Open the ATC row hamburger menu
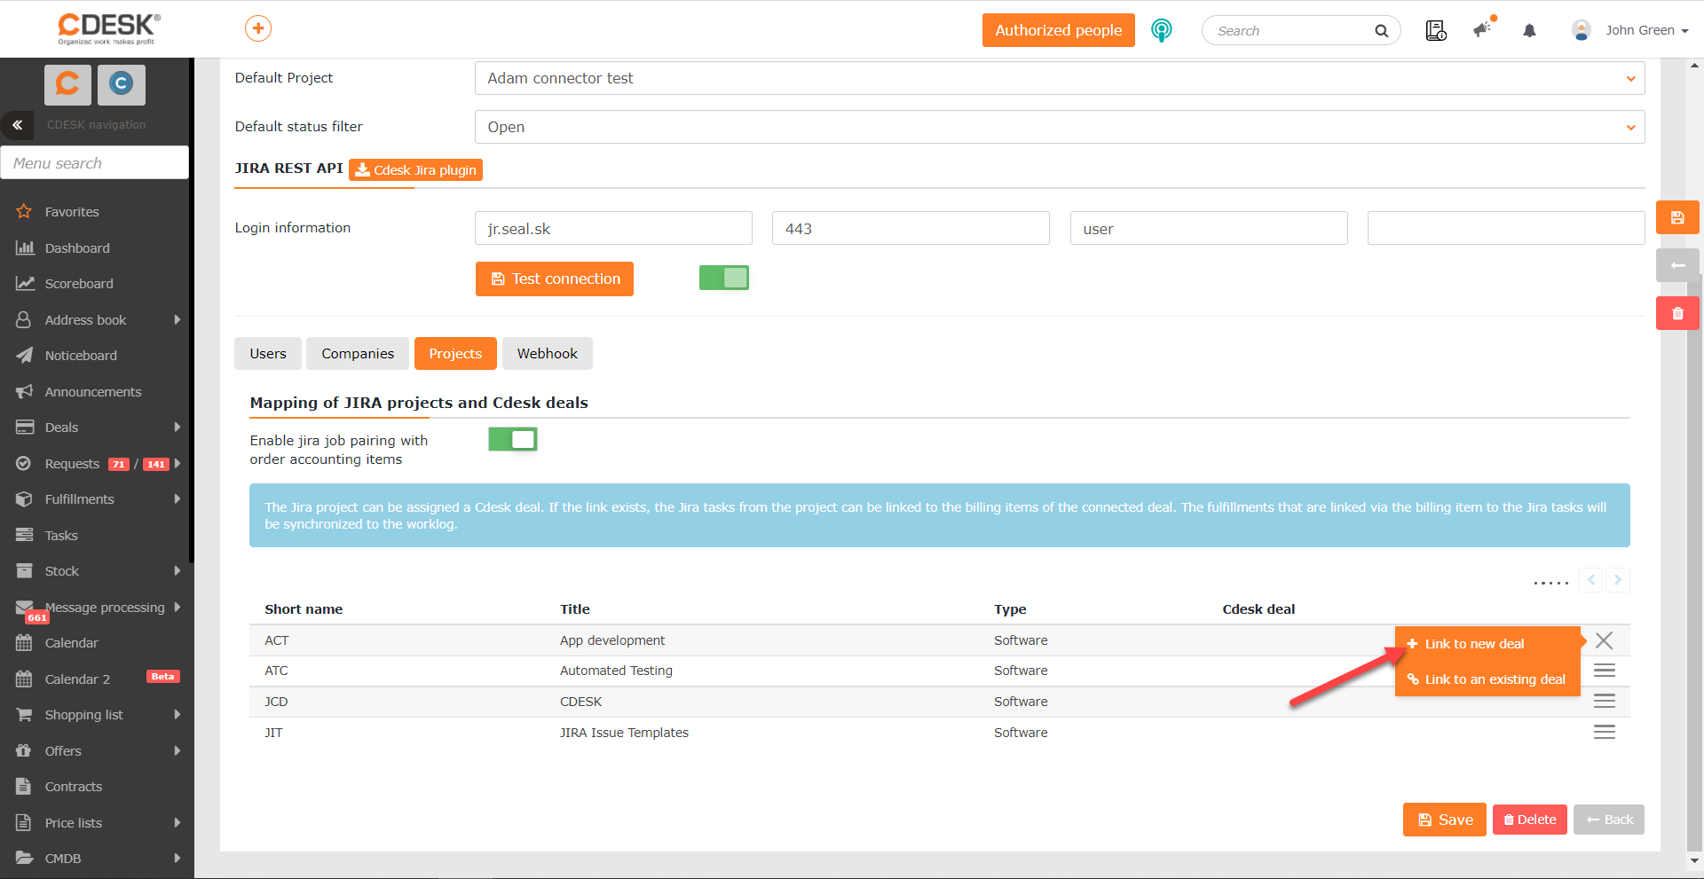The height and width of the screenshot is (879, 1704). pos(1605,671)
